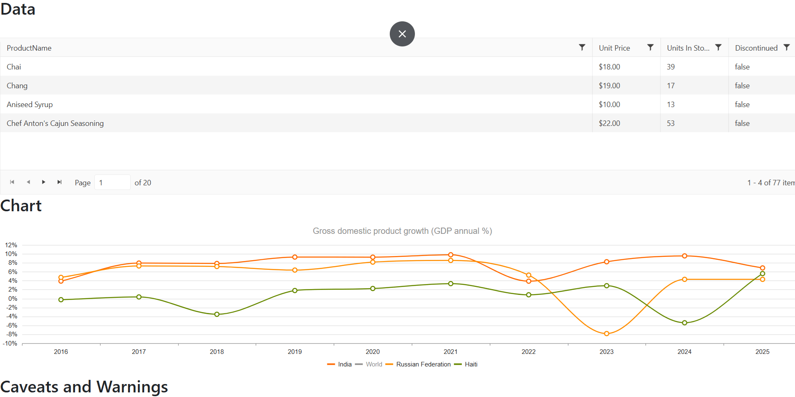The width and height of the screenshot is (795, 397).
Task: Go to the first grid page
Action: point(12,182)
